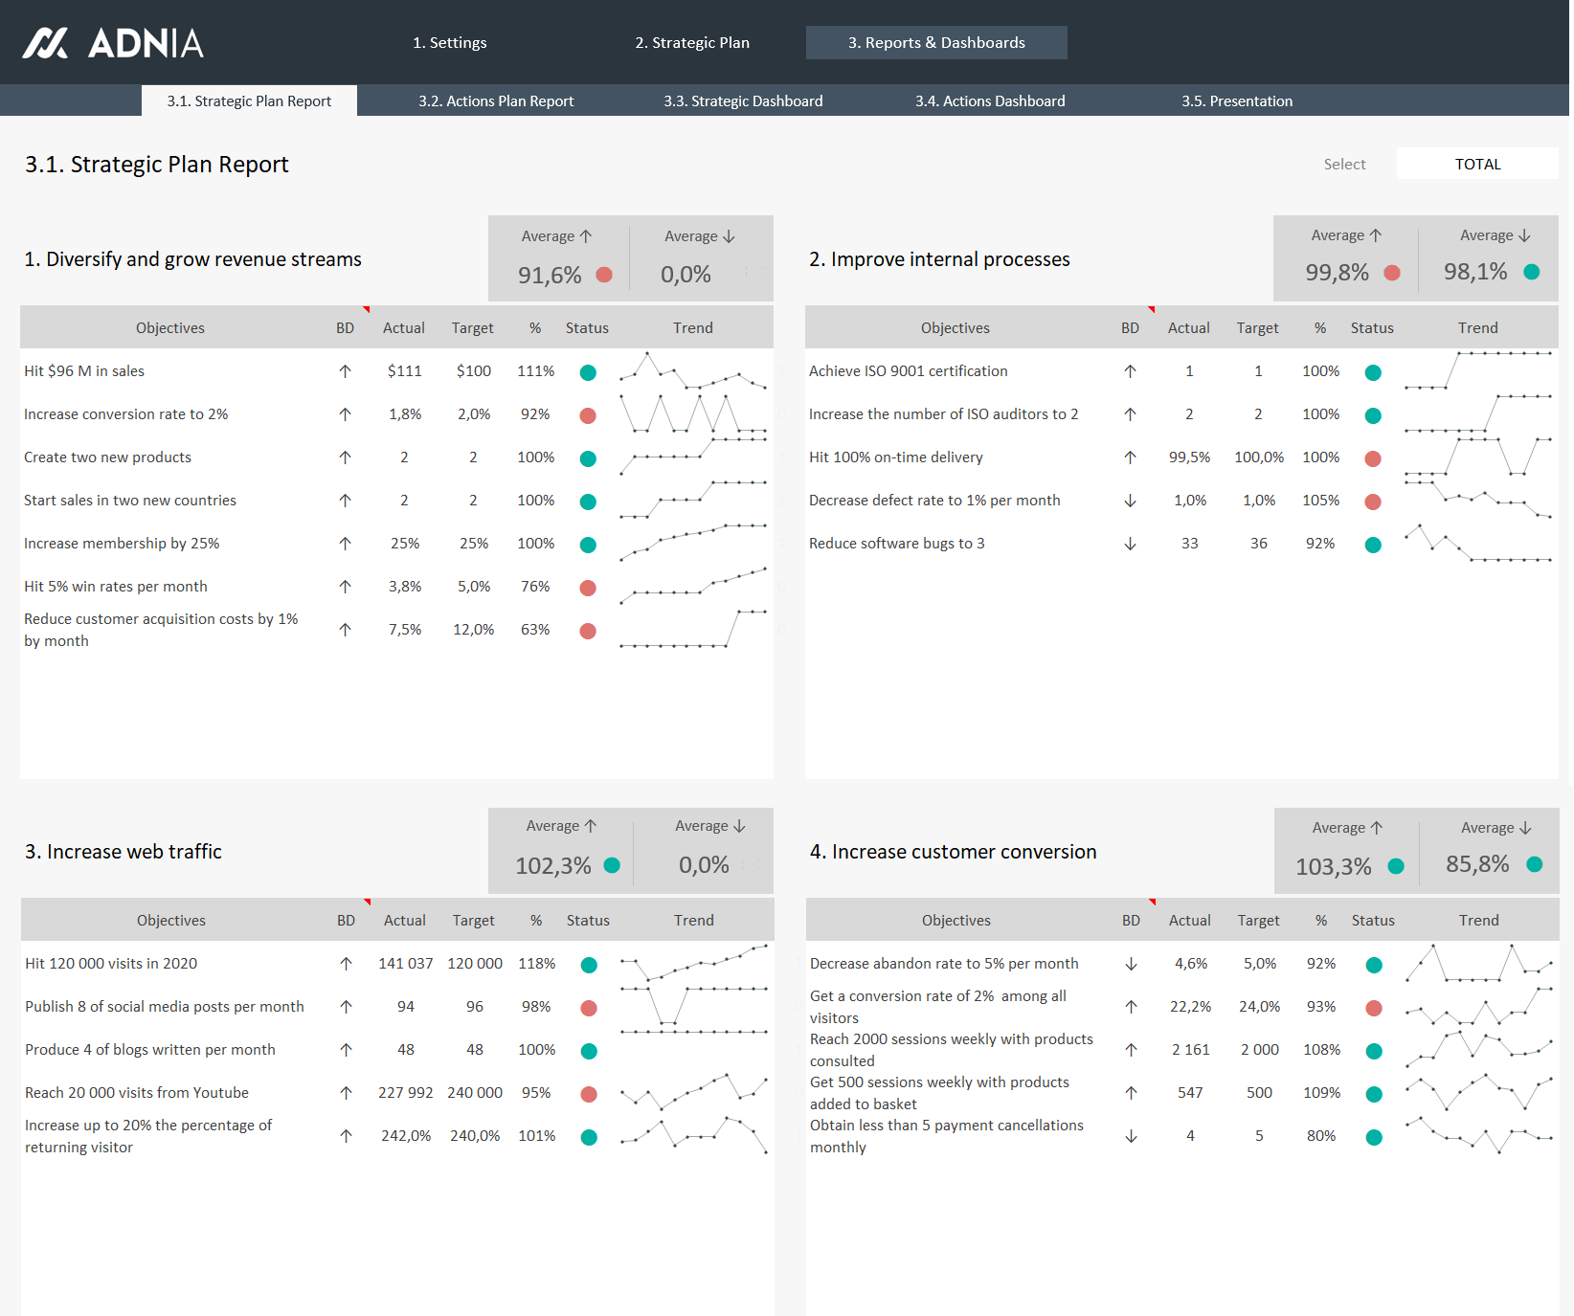Click the trend sparkline for Hit 120 000 visits
The image size is (1574, 1316).
(694, 963)
